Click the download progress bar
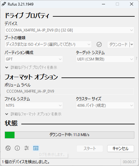The image size is (139, 166). click(69, 135)
